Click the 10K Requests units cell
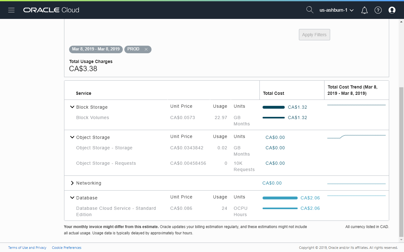The width and height of the screenshot is (404, 252). 244,166
